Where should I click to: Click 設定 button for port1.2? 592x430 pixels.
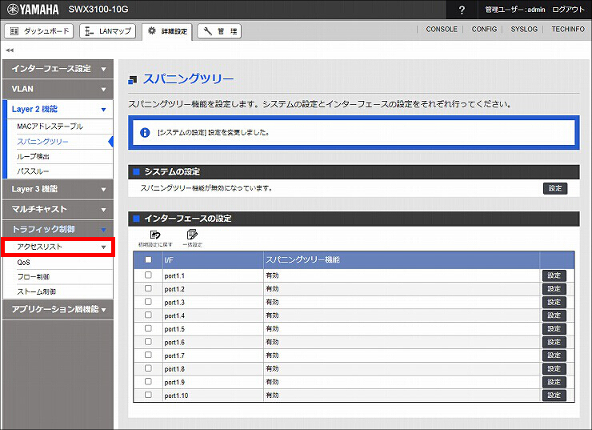pyautogui.click(x=554, y=289)
